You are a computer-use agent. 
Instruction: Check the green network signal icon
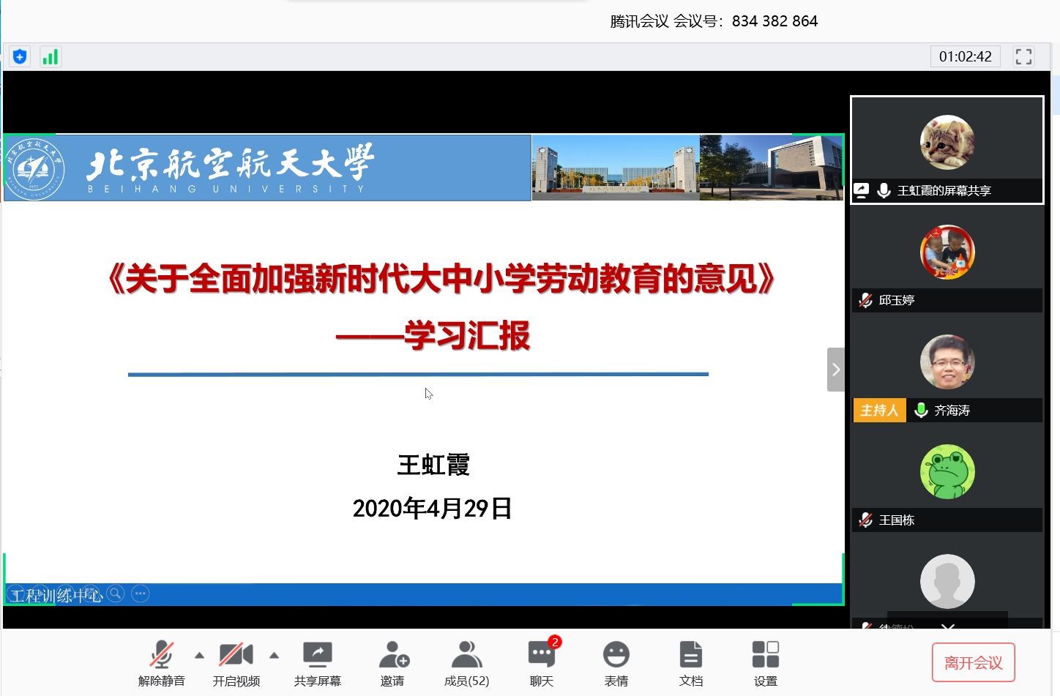point(50,56)
